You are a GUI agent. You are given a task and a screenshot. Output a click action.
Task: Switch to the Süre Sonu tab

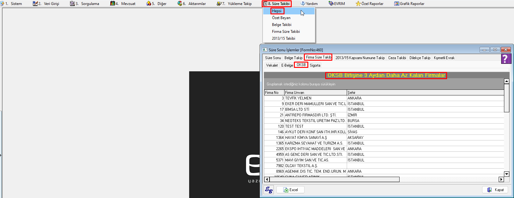pos(273,58)
